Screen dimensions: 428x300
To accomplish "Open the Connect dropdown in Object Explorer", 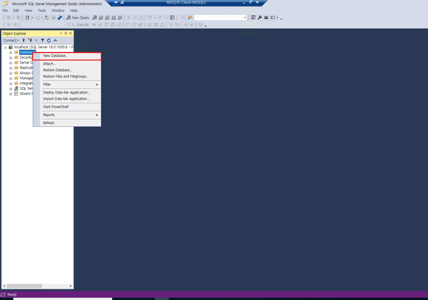I will [11, 40].
